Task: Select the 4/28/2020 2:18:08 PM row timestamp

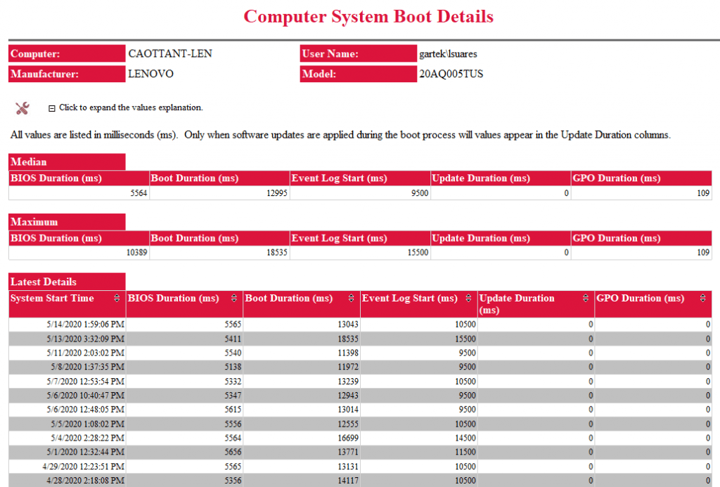Action: (x=85, y=481)
